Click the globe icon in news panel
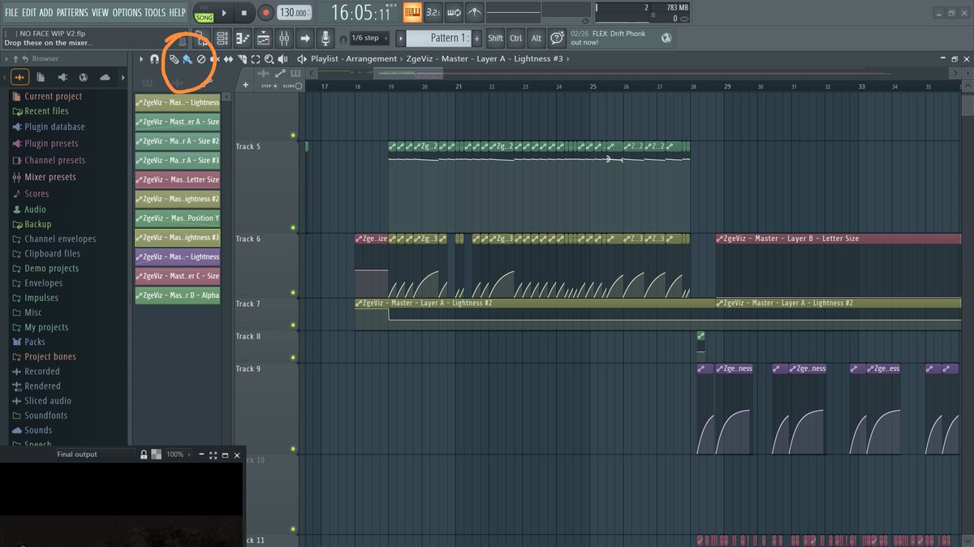 (x=666, y=38)
